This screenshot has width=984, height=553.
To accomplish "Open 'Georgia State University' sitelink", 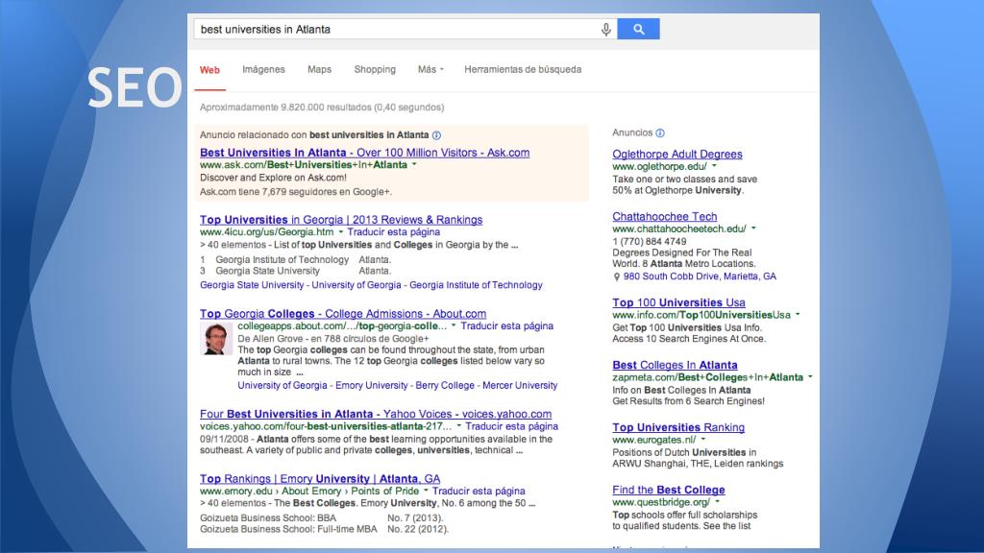I will [x=252, y=284].
